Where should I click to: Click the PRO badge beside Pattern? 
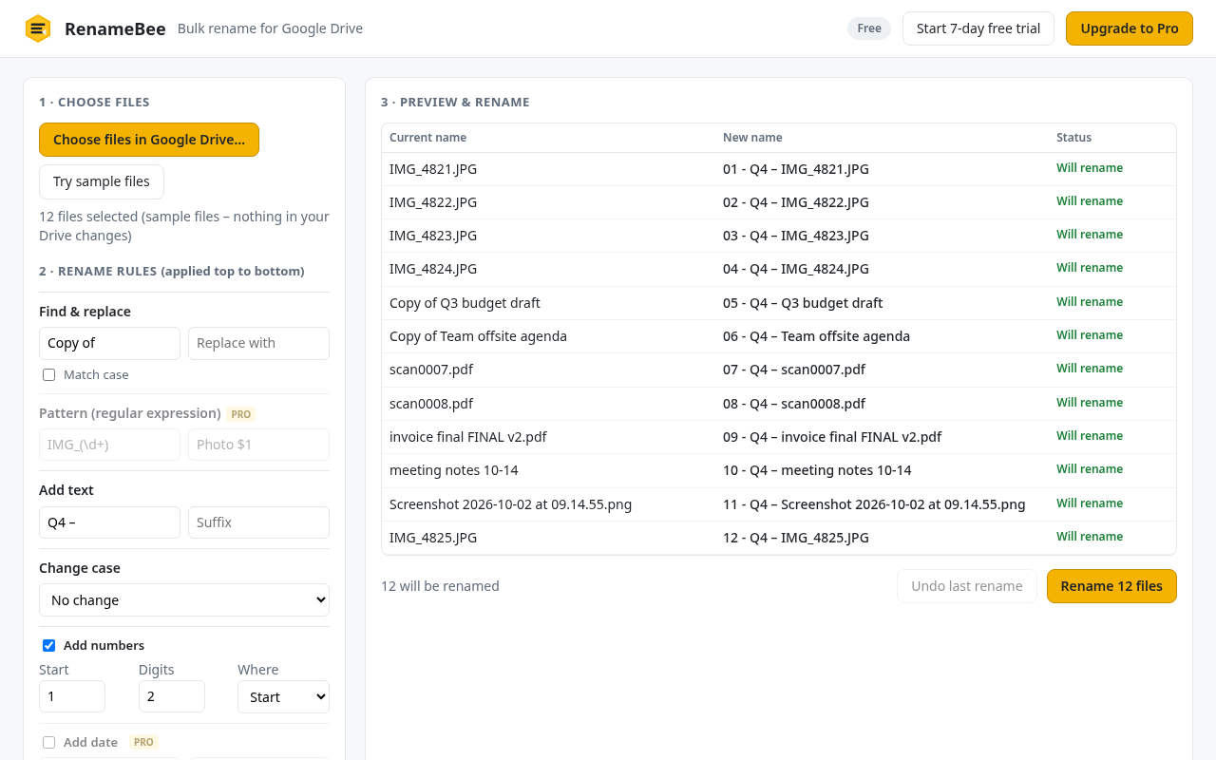(241, 414)
